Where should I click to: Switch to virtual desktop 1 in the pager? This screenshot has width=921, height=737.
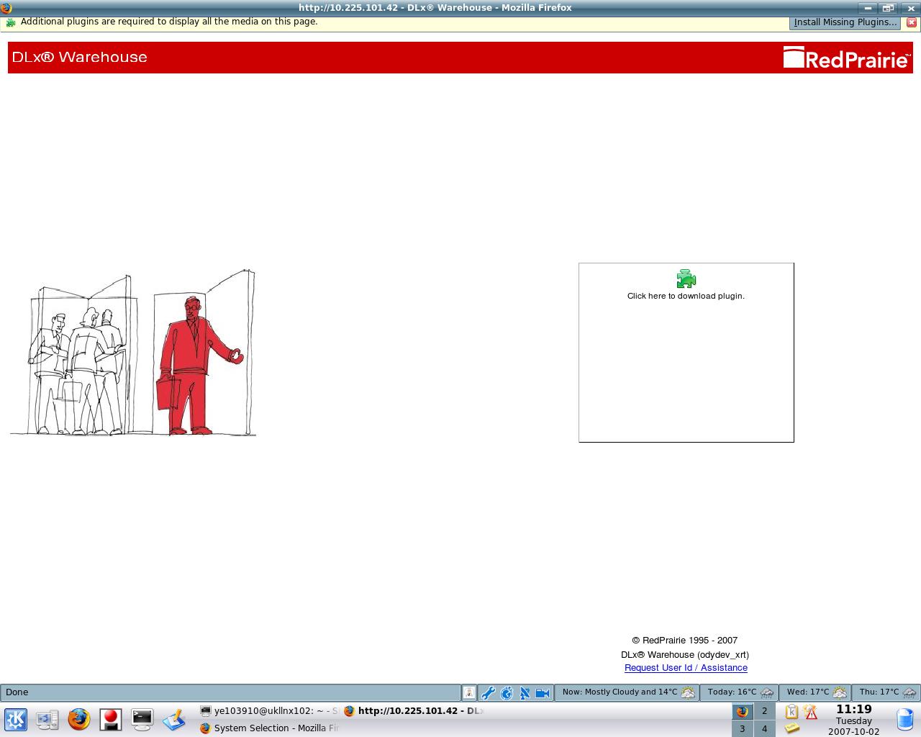coord(742,711)
